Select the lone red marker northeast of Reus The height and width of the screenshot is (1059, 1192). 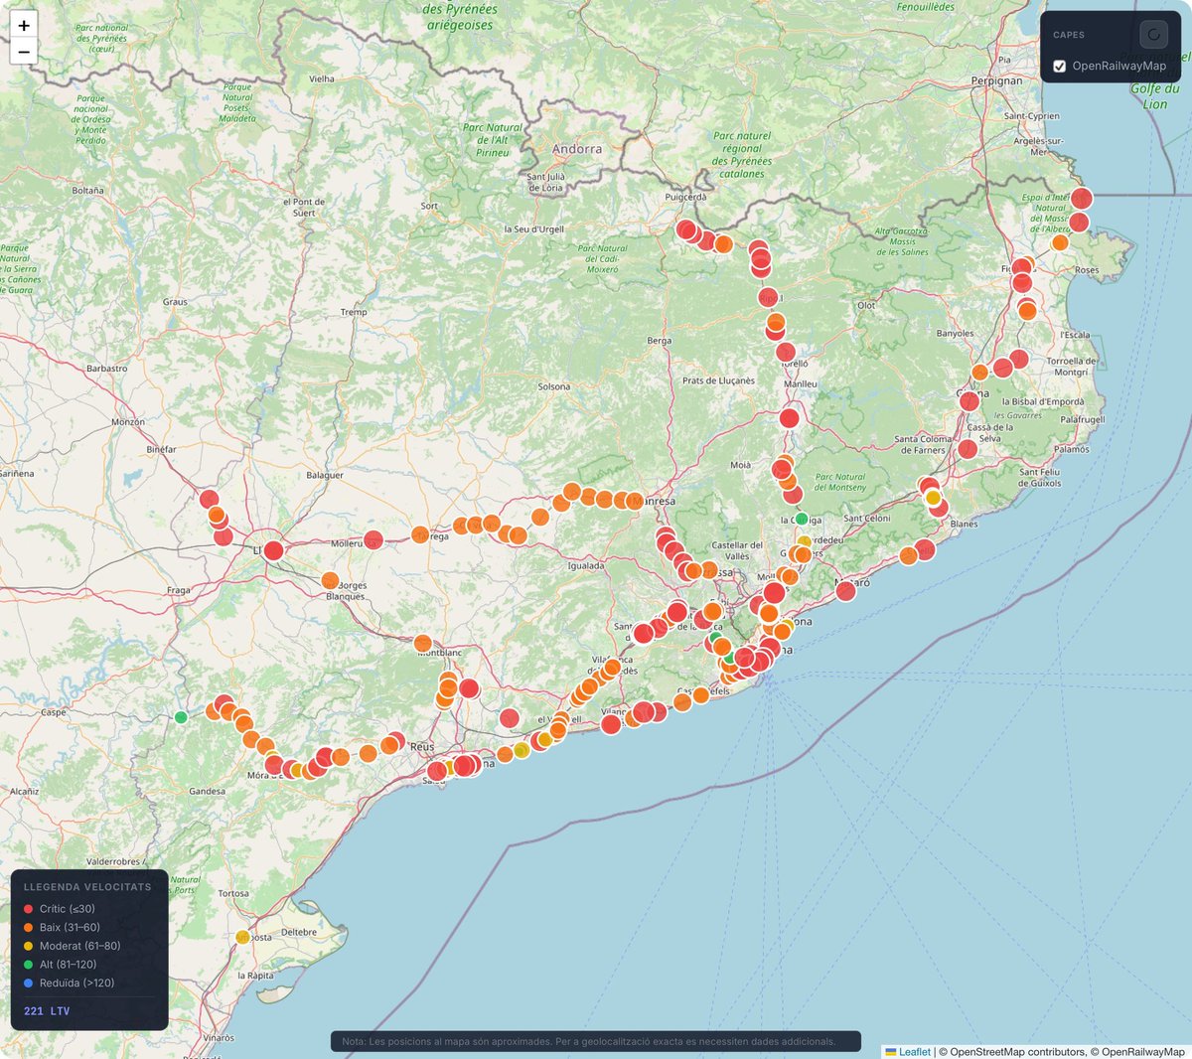point(510,718)
